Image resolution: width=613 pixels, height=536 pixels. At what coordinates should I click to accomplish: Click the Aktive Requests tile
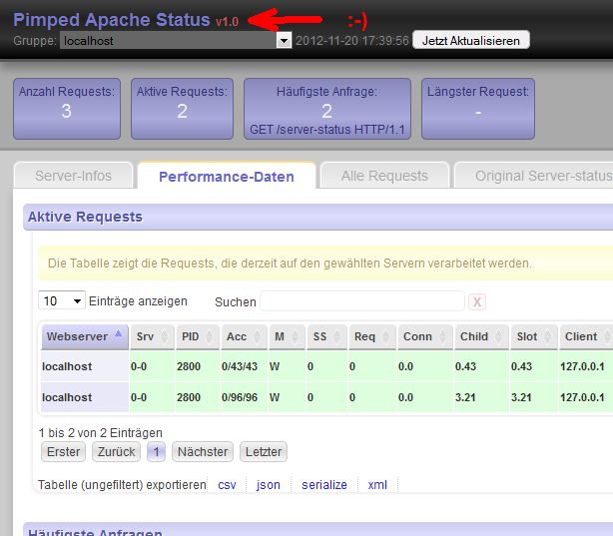182,109
